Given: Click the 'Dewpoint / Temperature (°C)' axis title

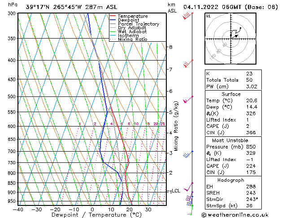Looking at the screenshot, I should coord(96,215).
